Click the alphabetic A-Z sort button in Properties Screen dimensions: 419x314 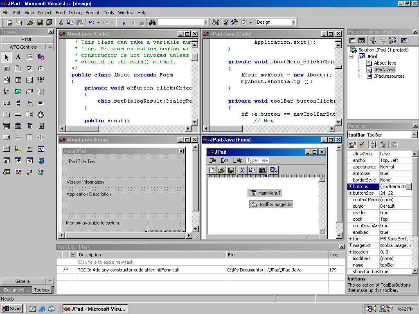(x=373, y=144)
